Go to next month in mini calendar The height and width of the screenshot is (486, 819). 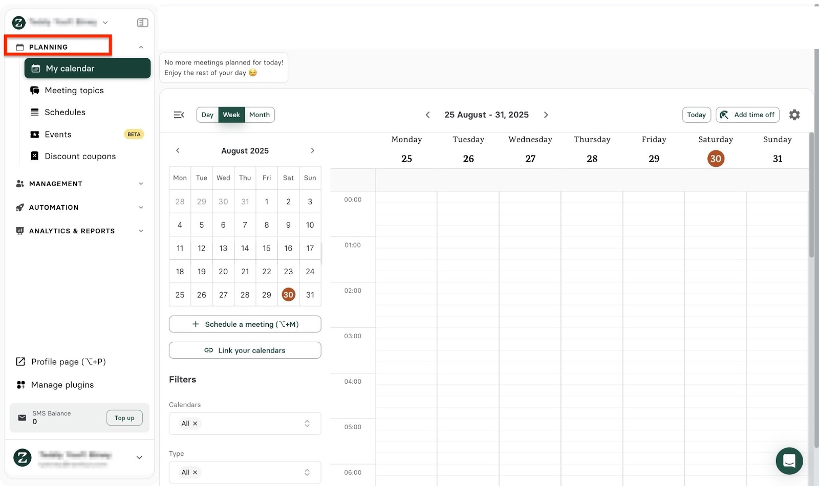point(313,150)
